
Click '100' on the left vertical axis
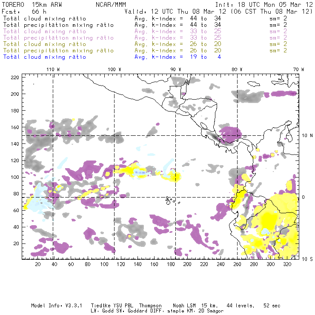coord(15,177)
